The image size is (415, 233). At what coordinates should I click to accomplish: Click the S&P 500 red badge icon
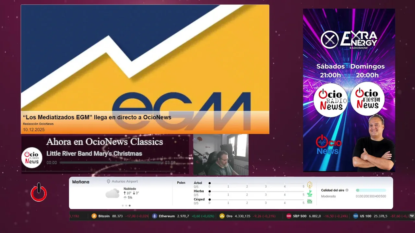click(x=289, y=216)
